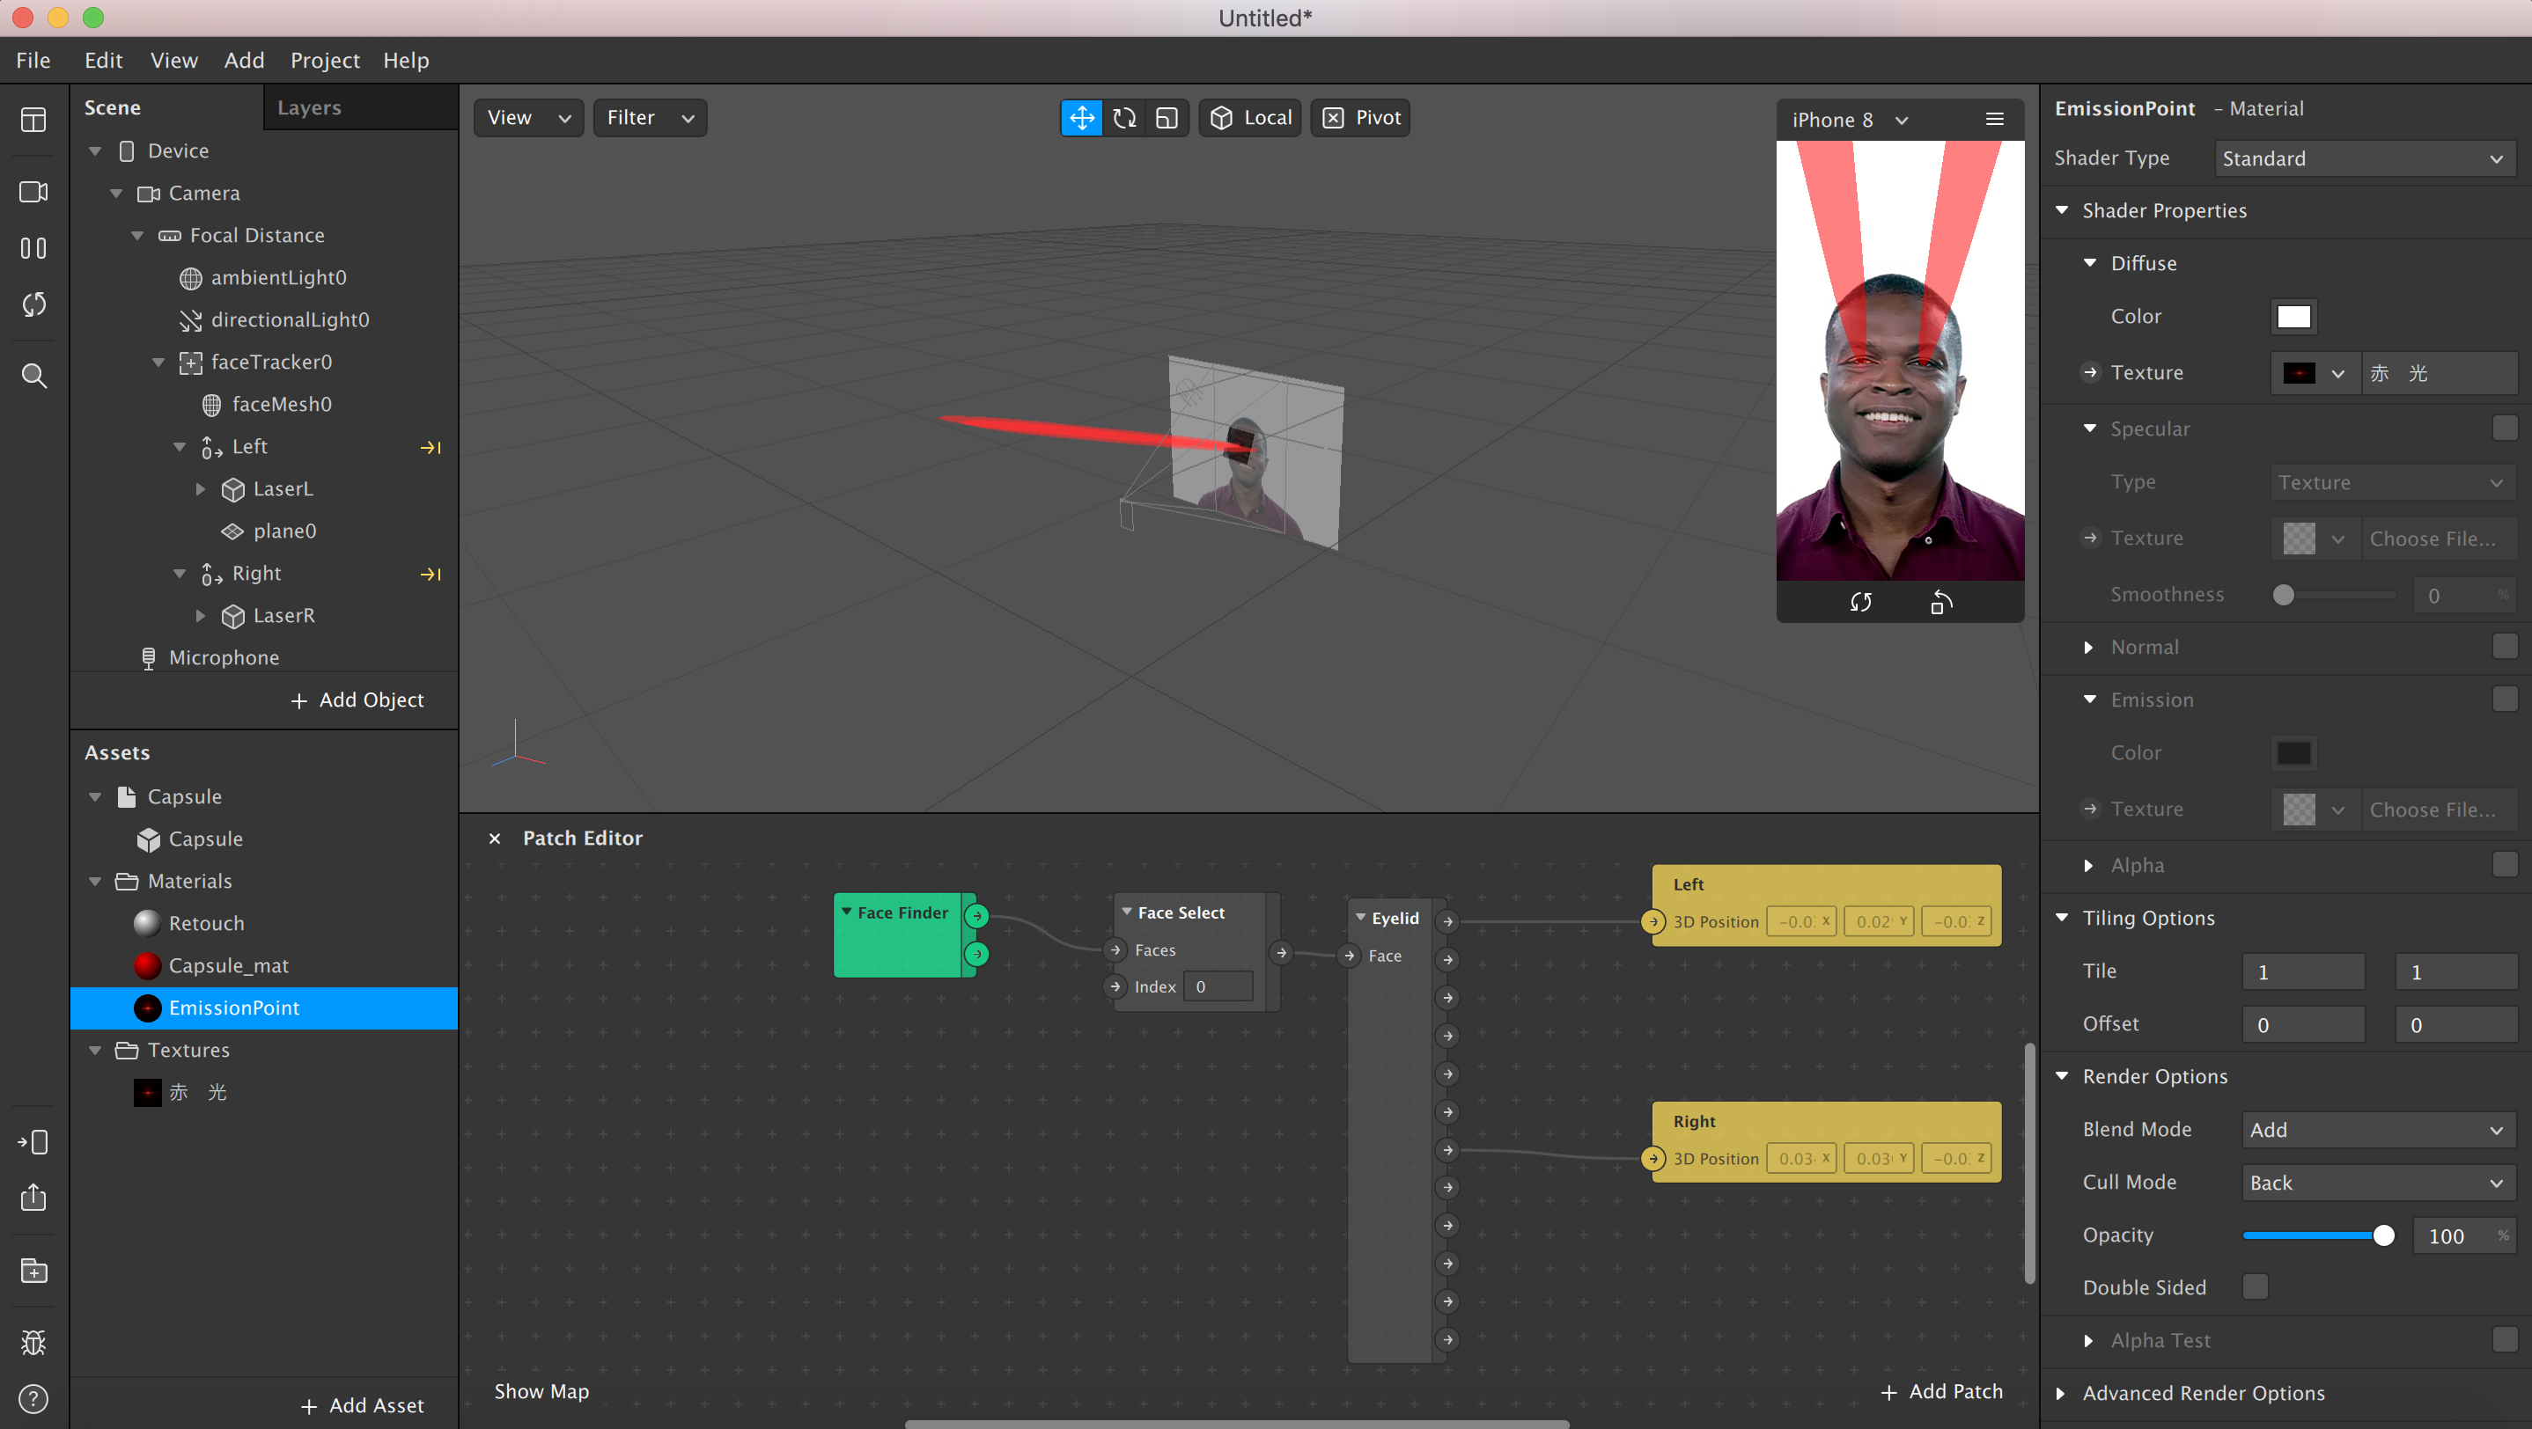Click the layout panel icon in left sidebar
Viewport: 2532px width, 1429px height.
33,120
